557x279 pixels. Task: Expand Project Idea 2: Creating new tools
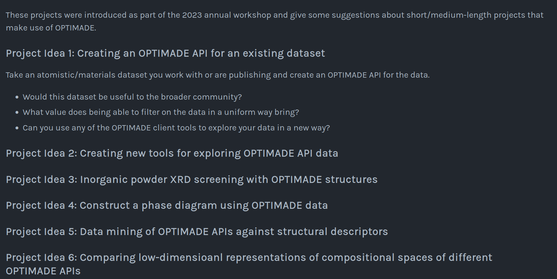point(172,153)
